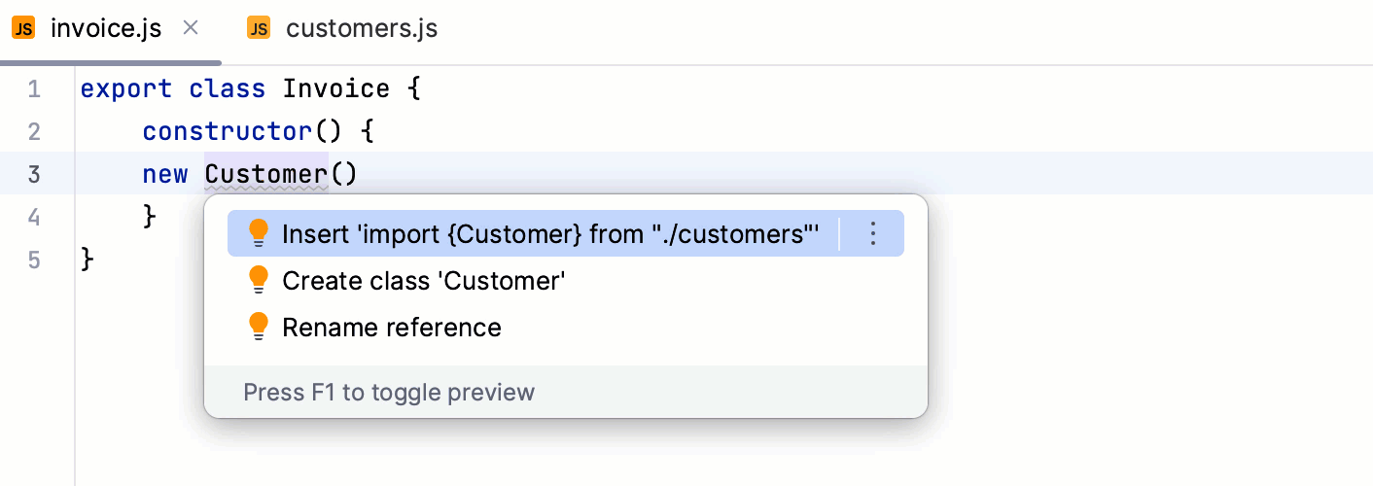This screenshot has height=486, width=1373.
Task: Click the lightbulb icon beside Create class
Action: click(258, 281)
